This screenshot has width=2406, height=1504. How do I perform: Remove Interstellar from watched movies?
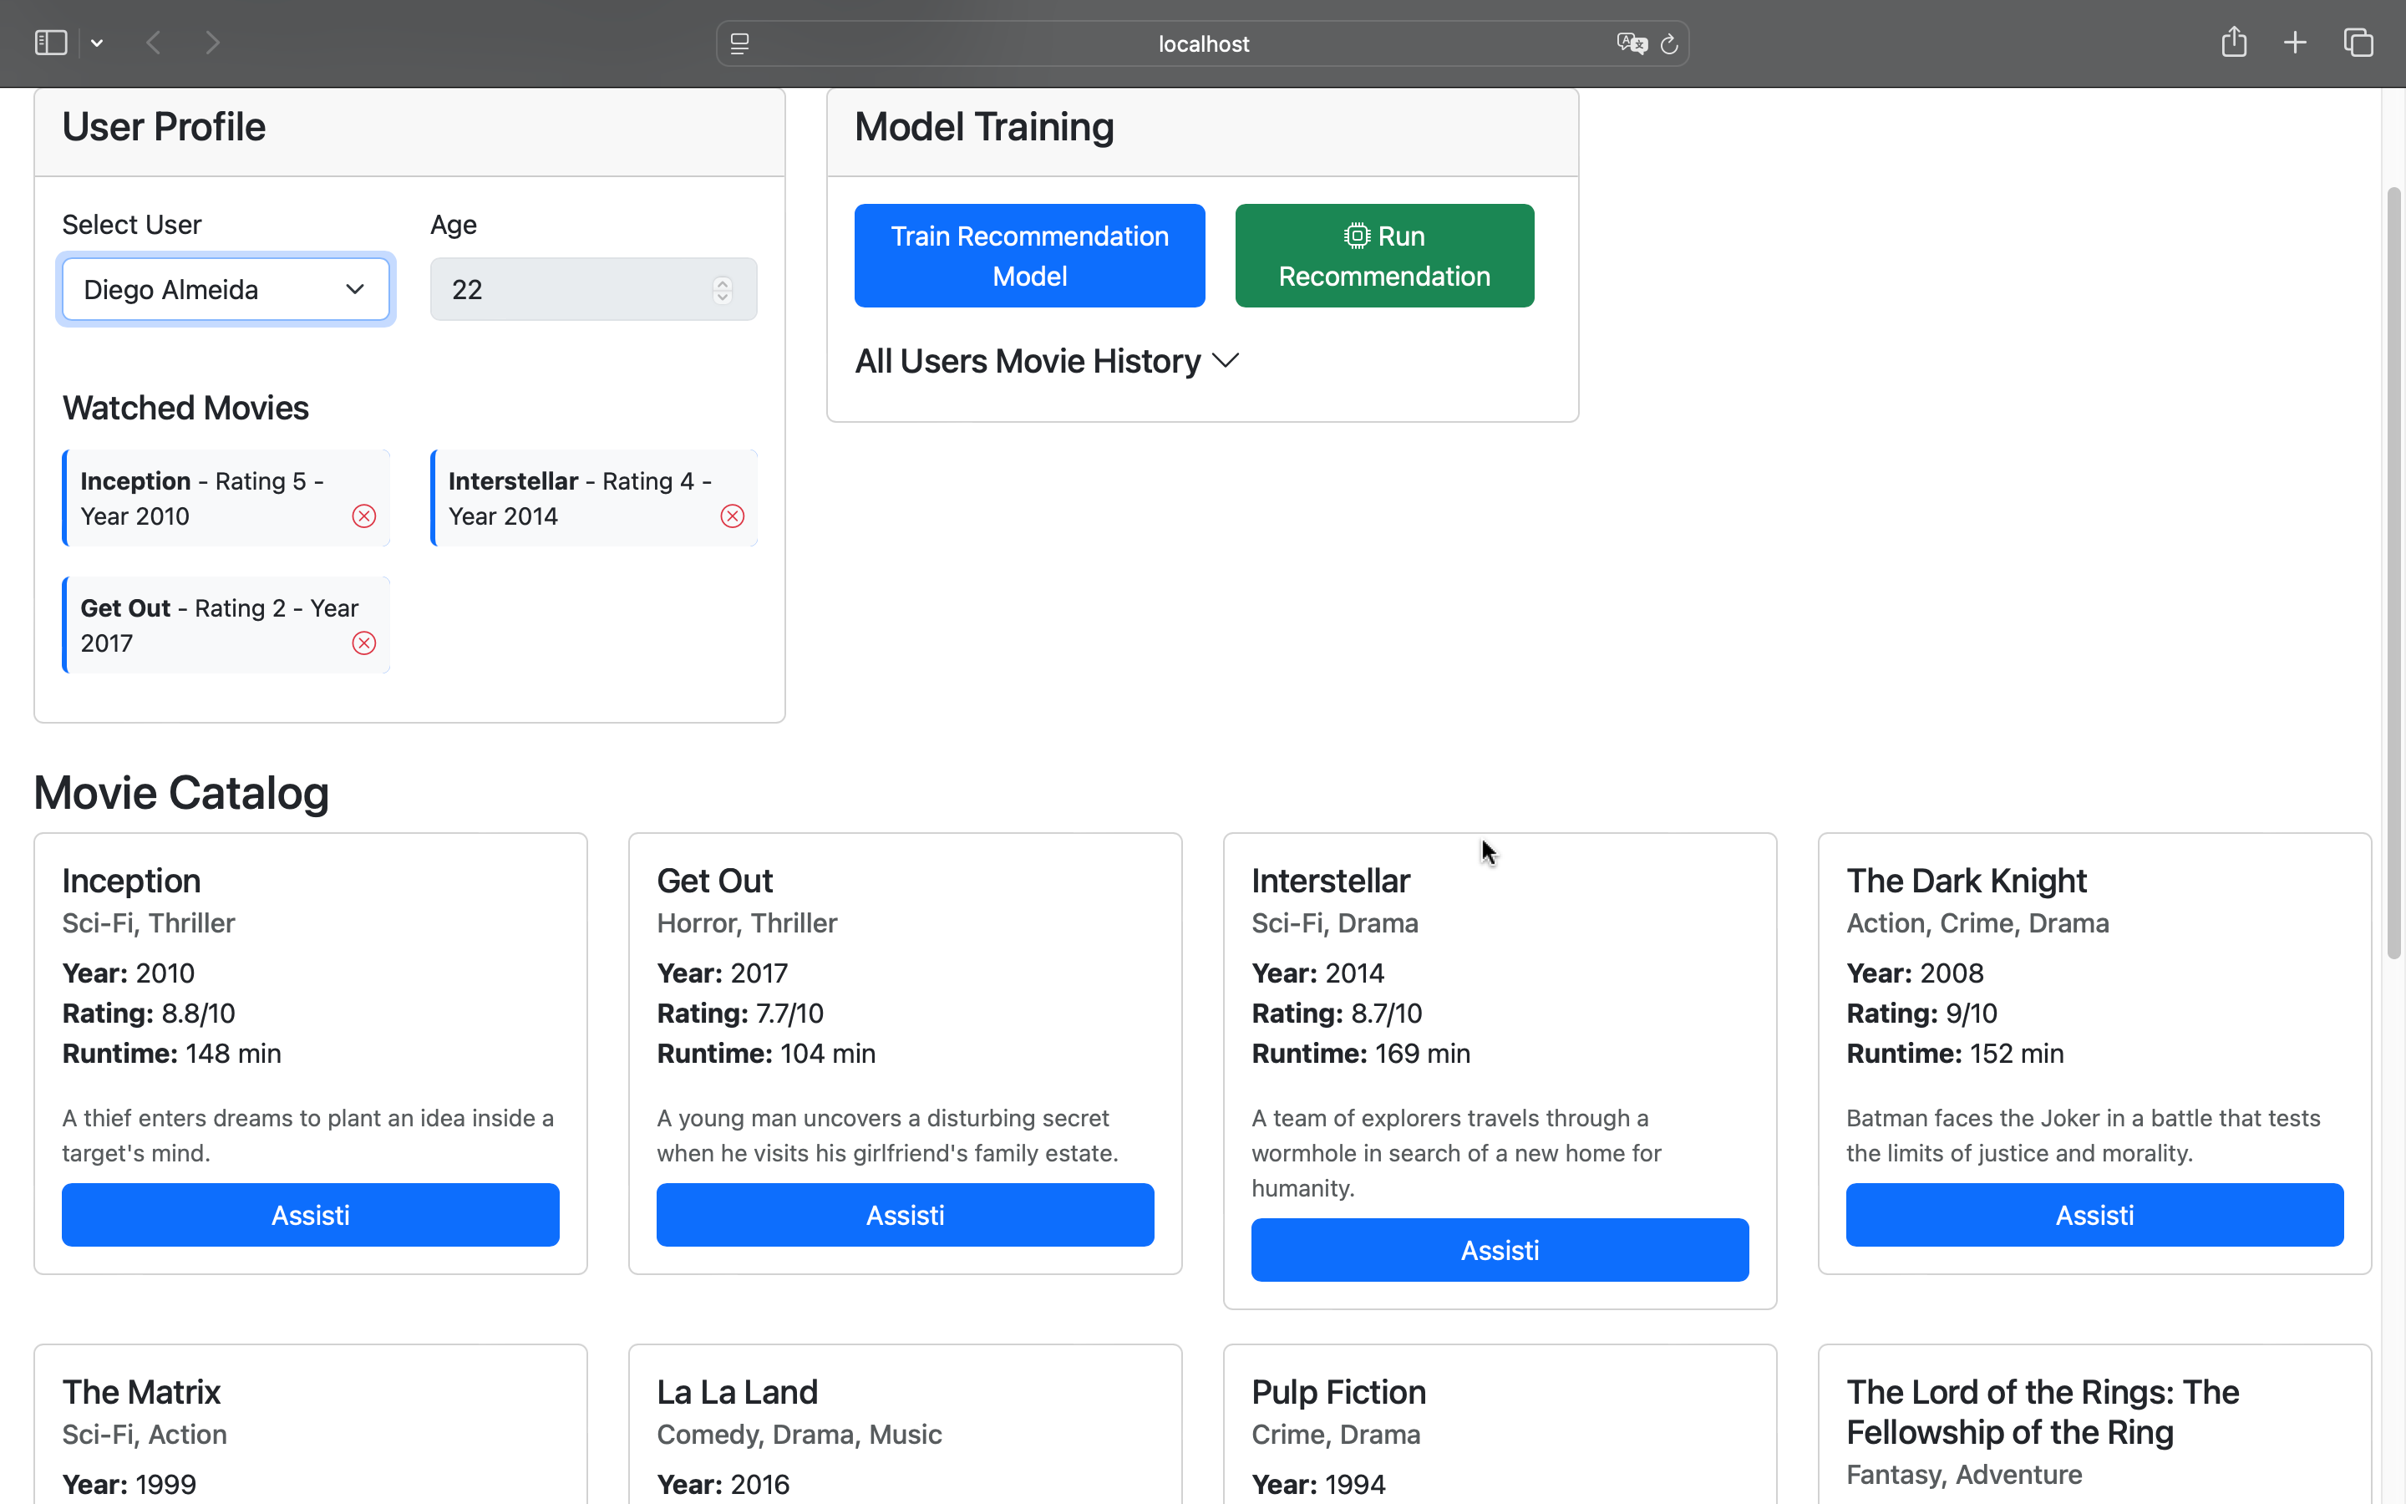[x=733, y=516]
